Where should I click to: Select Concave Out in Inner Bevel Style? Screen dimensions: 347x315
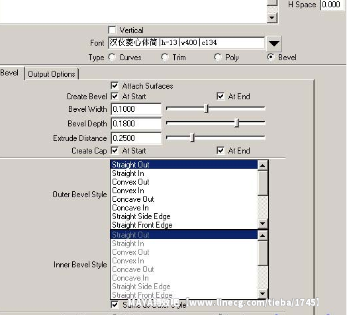click(x=184, y=269)
